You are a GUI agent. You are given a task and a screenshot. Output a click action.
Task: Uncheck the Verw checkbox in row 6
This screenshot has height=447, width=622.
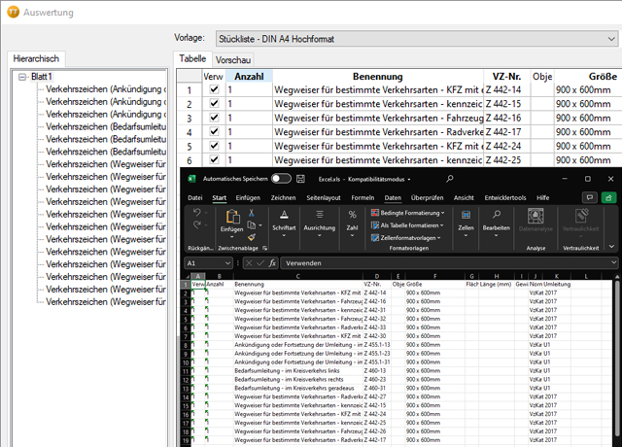point(214,159)
